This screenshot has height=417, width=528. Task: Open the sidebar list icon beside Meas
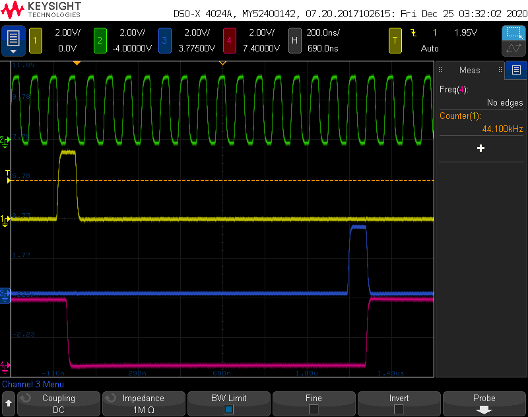pyautogui.click(x=516, y=70)
